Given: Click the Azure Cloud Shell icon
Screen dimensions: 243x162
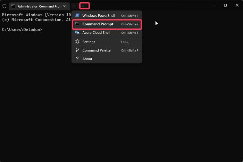Looking at the screenshot, I should tap(77, 32).
